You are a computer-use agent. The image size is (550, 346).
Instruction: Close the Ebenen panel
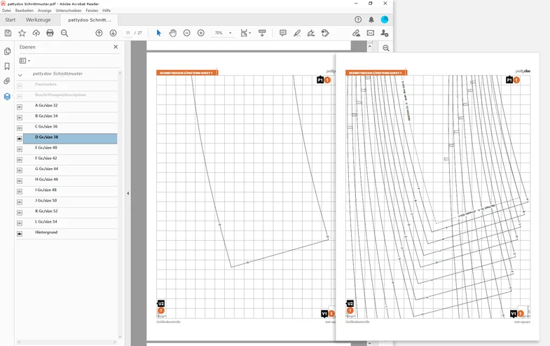click(116, 47)
